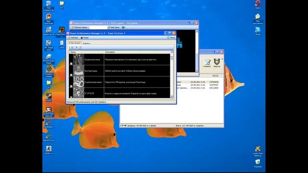Click the Reset bomb button

[x=85, y=37]
